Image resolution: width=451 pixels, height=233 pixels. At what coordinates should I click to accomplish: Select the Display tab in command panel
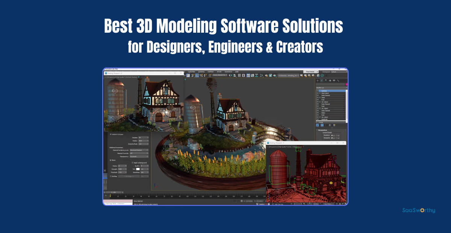334,80
